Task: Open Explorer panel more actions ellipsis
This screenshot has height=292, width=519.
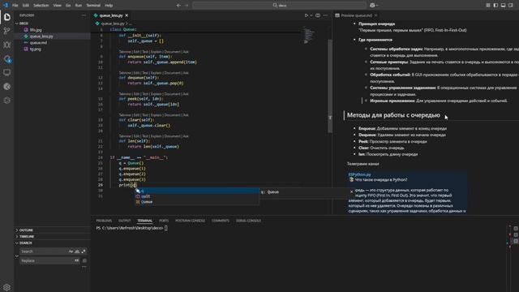Action: click(x=84, y=15)
